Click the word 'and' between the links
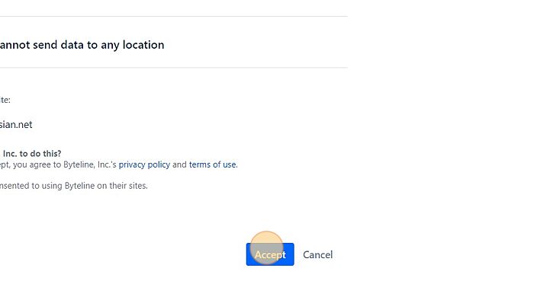Viewport: 534px width, 300px height. [x=179, y=164]
